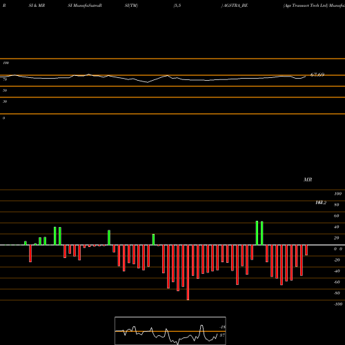Click the SI & MR header label
The width and height of the screenshot is (345, 345).
tap(37, 6)
